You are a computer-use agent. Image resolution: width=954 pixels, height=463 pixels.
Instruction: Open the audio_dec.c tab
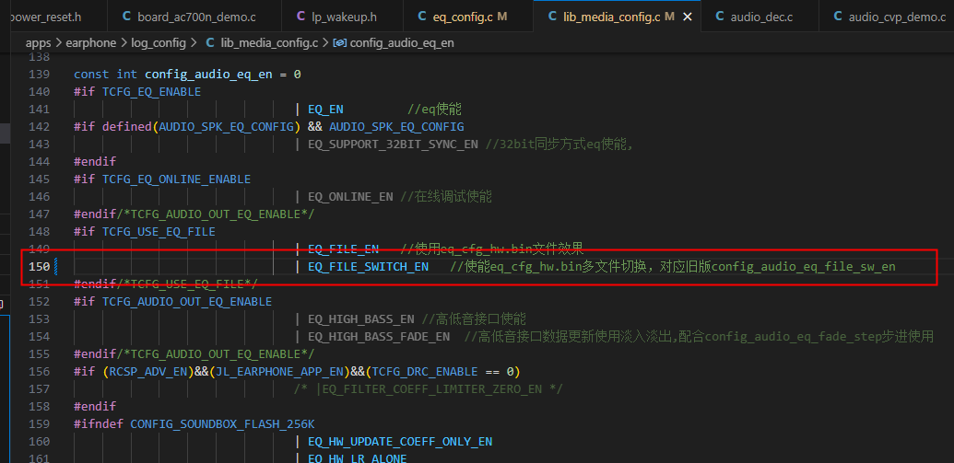760,17
